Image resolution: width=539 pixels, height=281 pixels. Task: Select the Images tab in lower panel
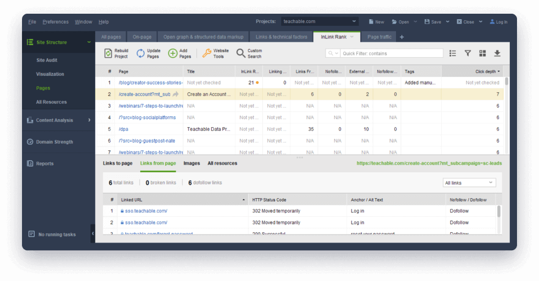[x=191, y=164]
